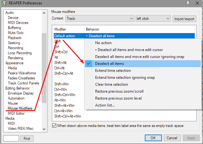
Task: Select Mouse Modifiers page
Action: coord(20,108)
